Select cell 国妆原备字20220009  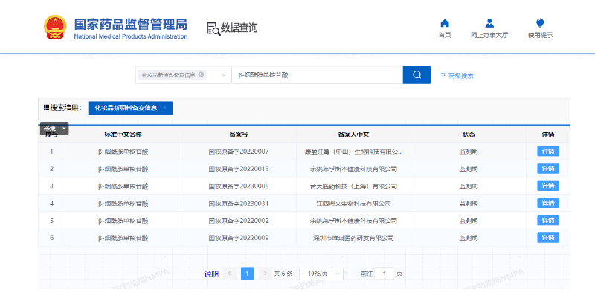coord(239,238)
